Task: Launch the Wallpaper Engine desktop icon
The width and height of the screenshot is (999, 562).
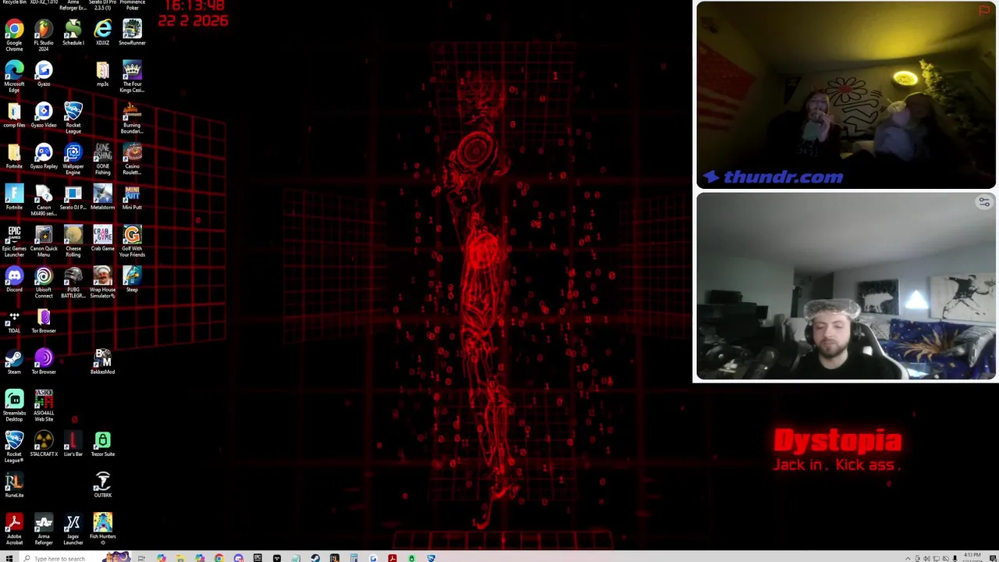Action: pos(73,159)
